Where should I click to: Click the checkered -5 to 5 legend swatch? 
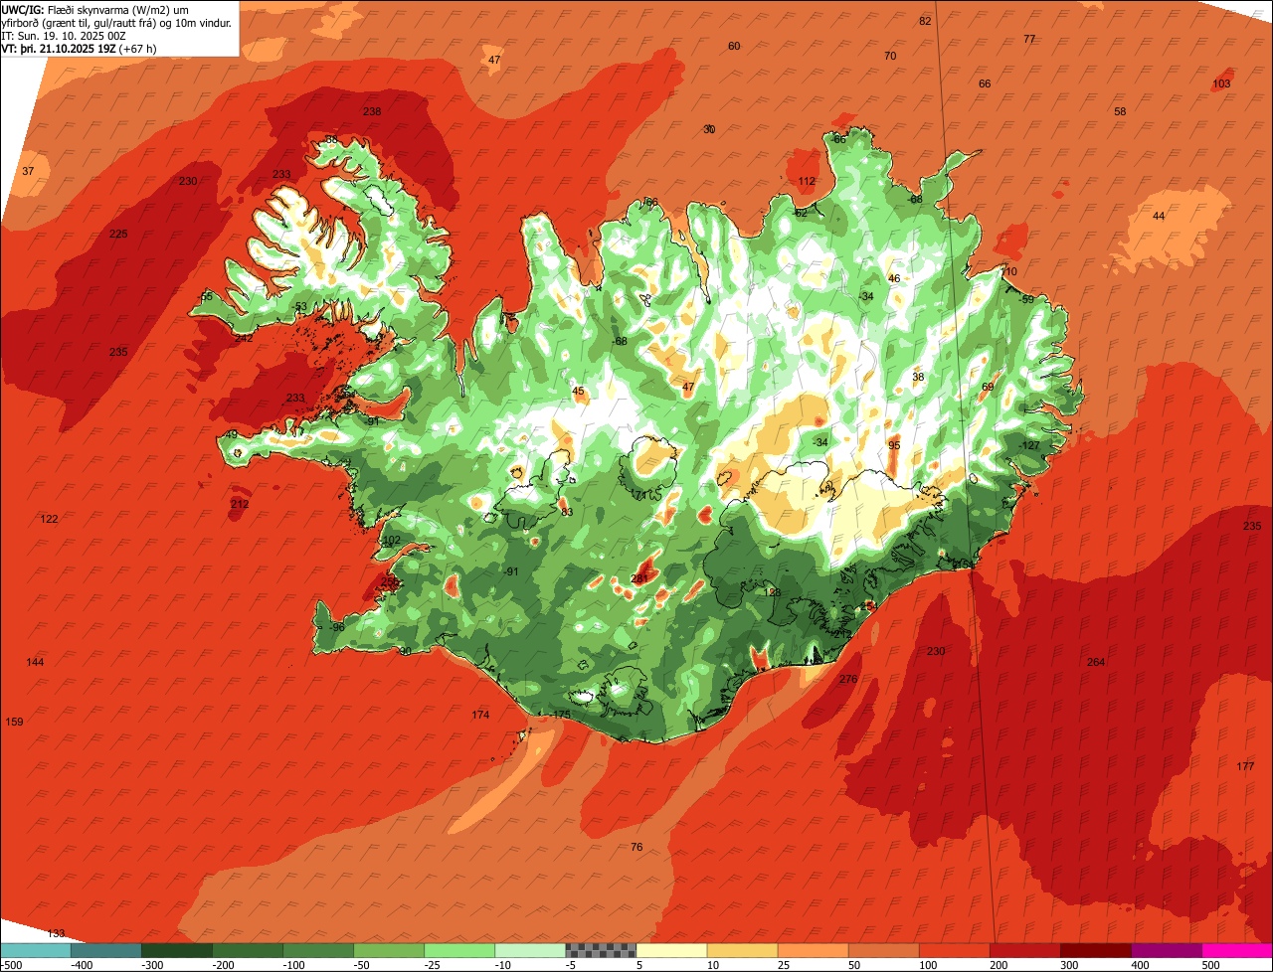point(601,950)
